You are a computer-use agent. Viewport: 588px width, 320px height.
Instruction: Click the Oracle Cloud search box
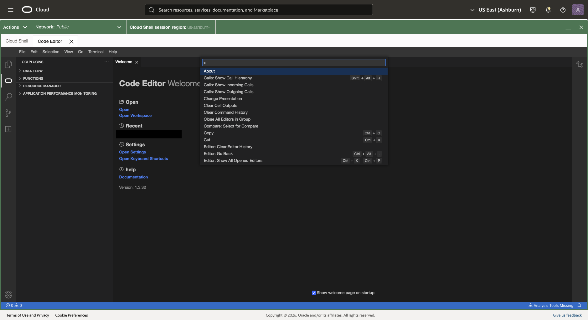point(259,10)
